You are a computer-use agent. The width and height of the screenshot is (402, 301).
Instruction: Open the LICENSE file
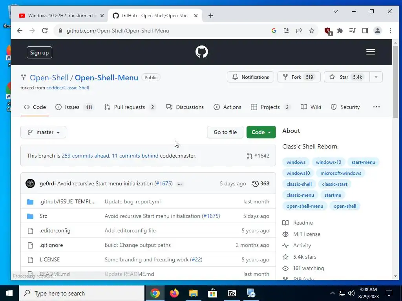[x=50, y=259]
